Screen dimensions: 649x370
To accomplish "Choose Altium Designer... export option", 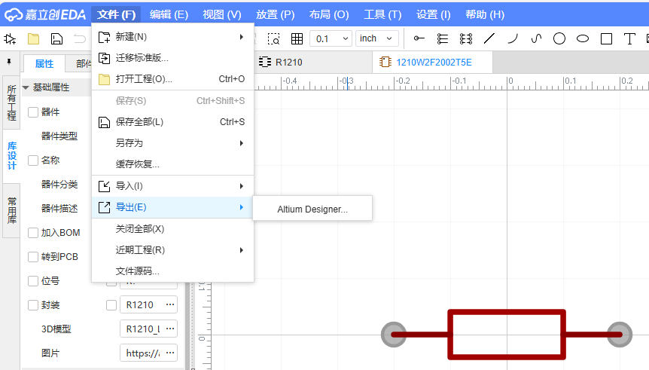I will click(312, 209).
